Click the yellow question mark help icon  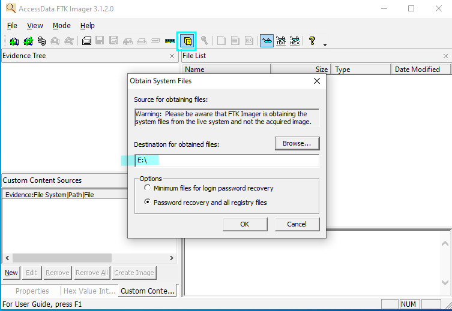tap(312, 41)
